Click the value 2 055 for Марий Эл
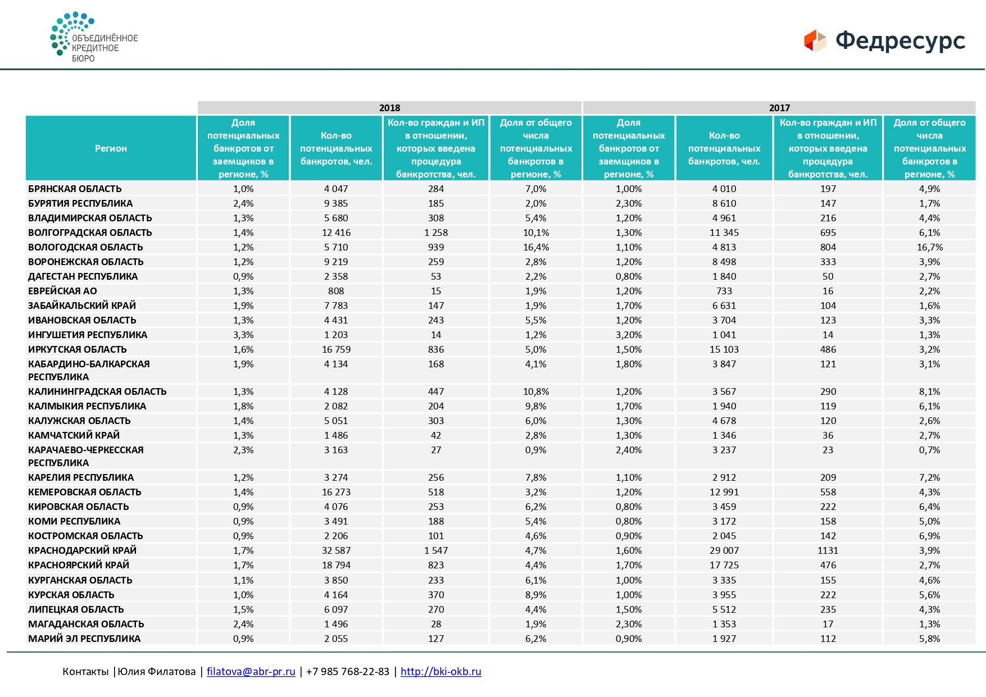This screenshot has width=986, height=697. click(x=336, y=639)
